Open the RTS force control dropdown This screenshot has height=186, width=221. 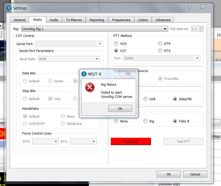[x=84, y=141]
